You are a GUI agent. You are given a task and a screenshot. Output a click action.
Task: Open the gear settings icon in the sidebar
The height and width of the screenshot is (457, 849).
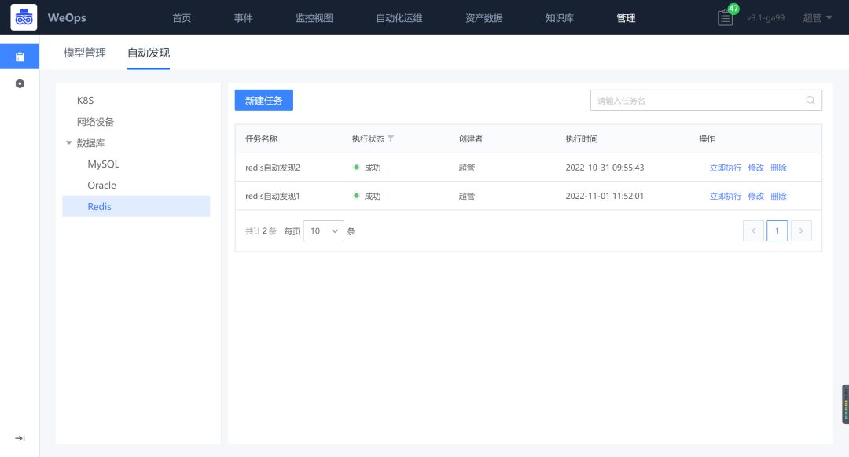click(x=19, y=83)
